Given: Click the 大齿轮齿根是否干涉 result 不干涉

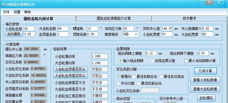Looking at the screenshot, I should tap(100, 89).
